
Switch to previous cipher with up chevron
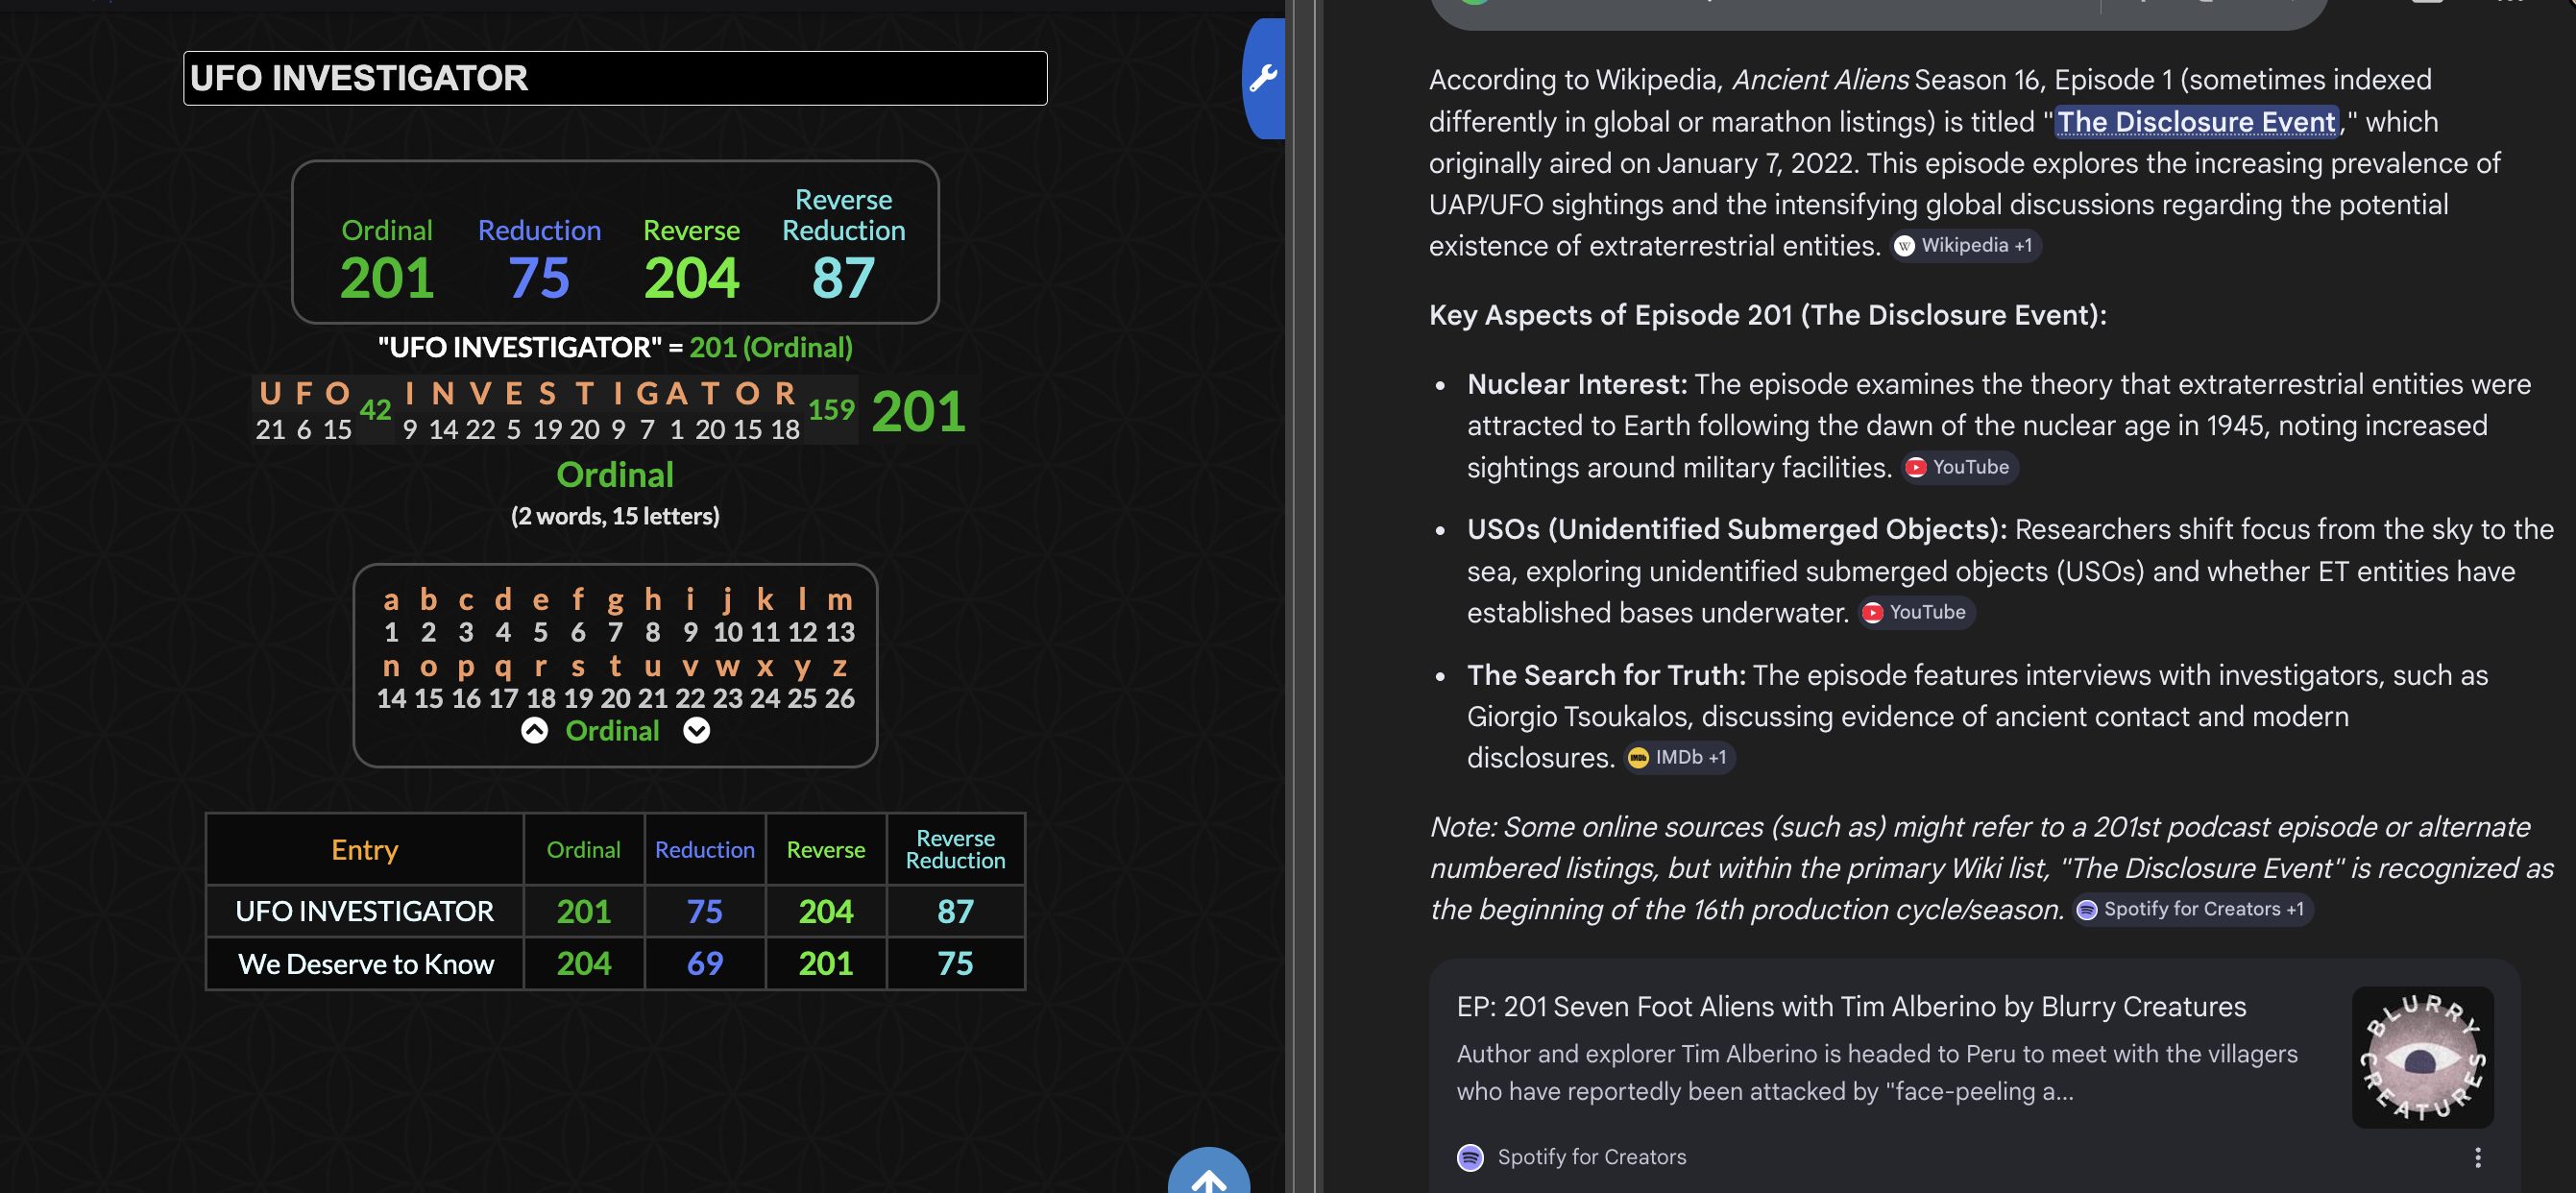[535, 731]
